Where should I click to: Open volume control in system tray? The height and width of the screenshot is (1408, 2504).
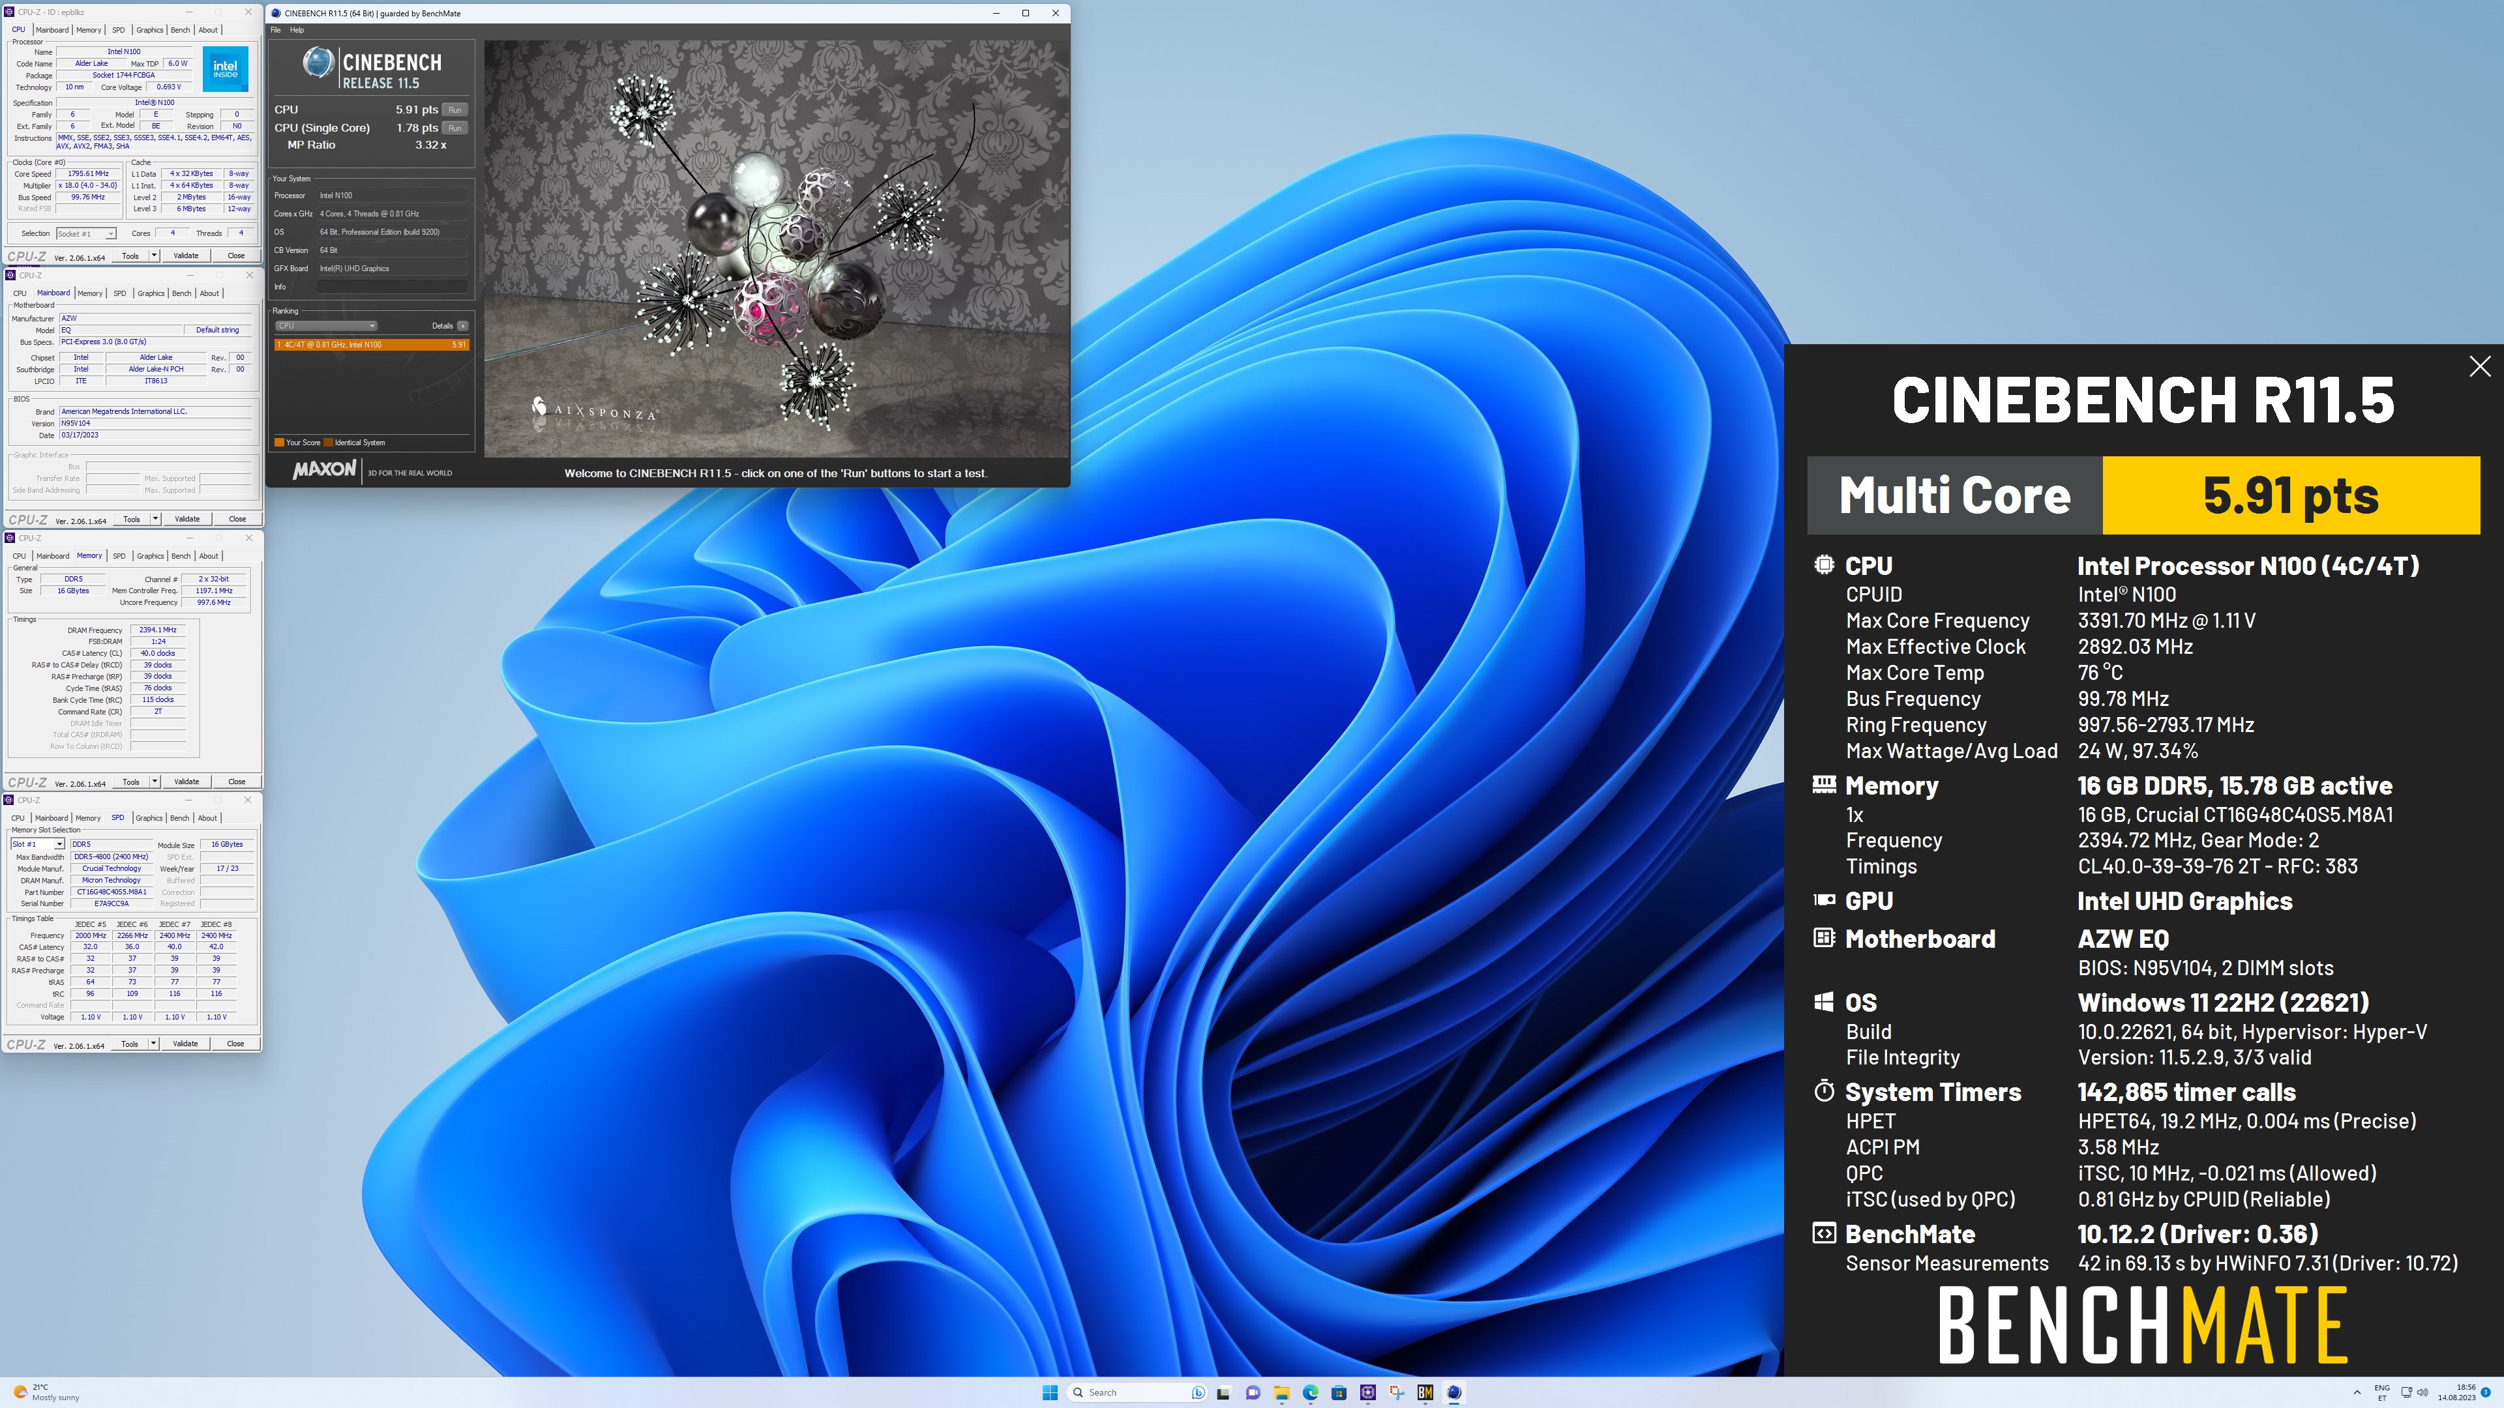pyautogui.click(x=2421, y=1392)
